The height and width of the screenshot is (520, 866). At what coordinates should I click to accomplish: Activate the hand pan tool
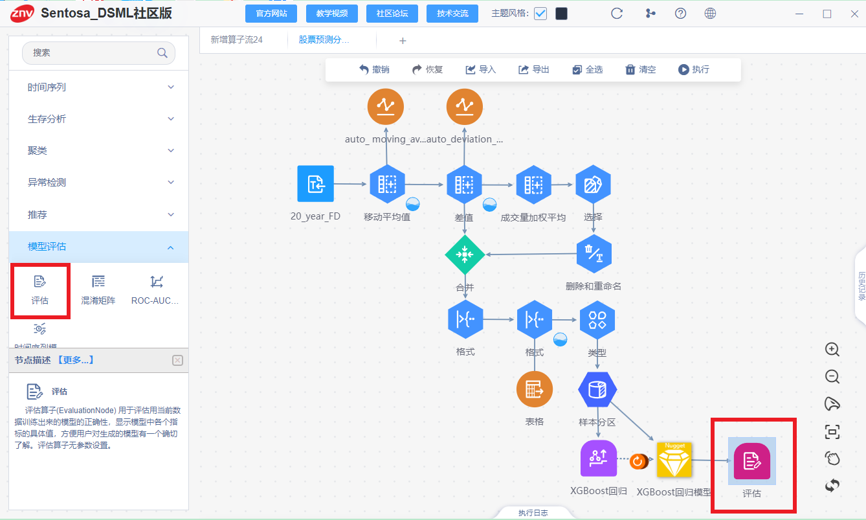(832, 458)
